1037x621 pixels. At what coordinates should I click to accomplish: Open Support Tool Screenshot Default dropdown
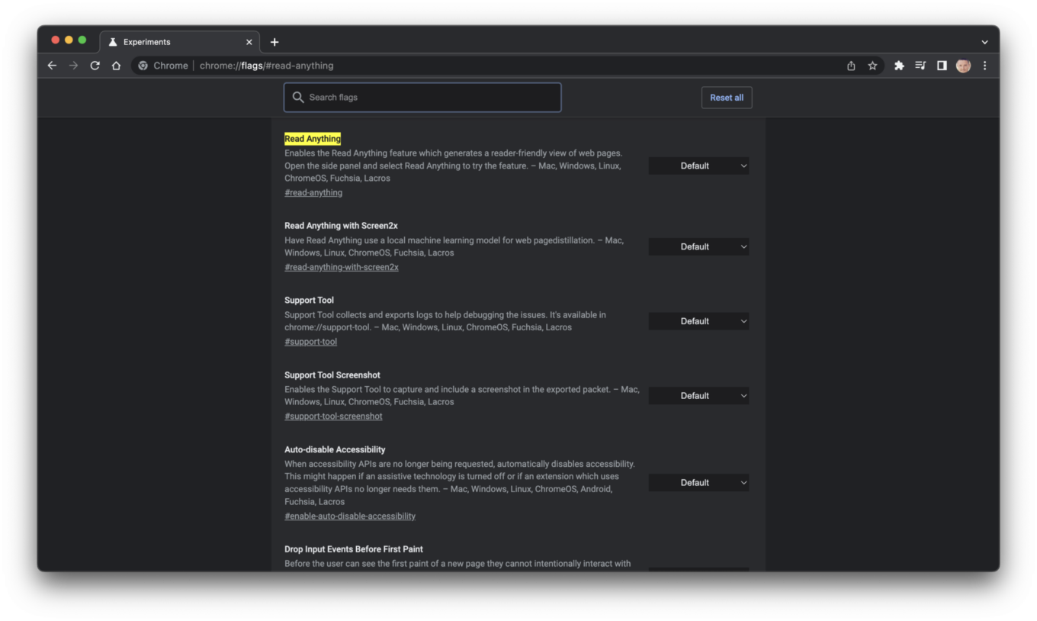(x=698, y=396)
